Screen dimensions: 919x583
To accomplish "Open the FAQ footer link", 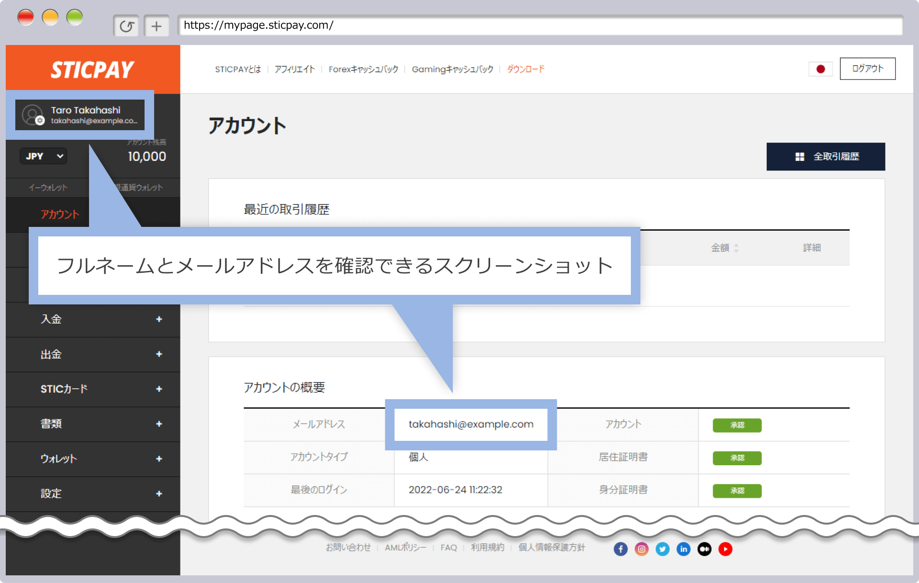I will pos(448,548).
